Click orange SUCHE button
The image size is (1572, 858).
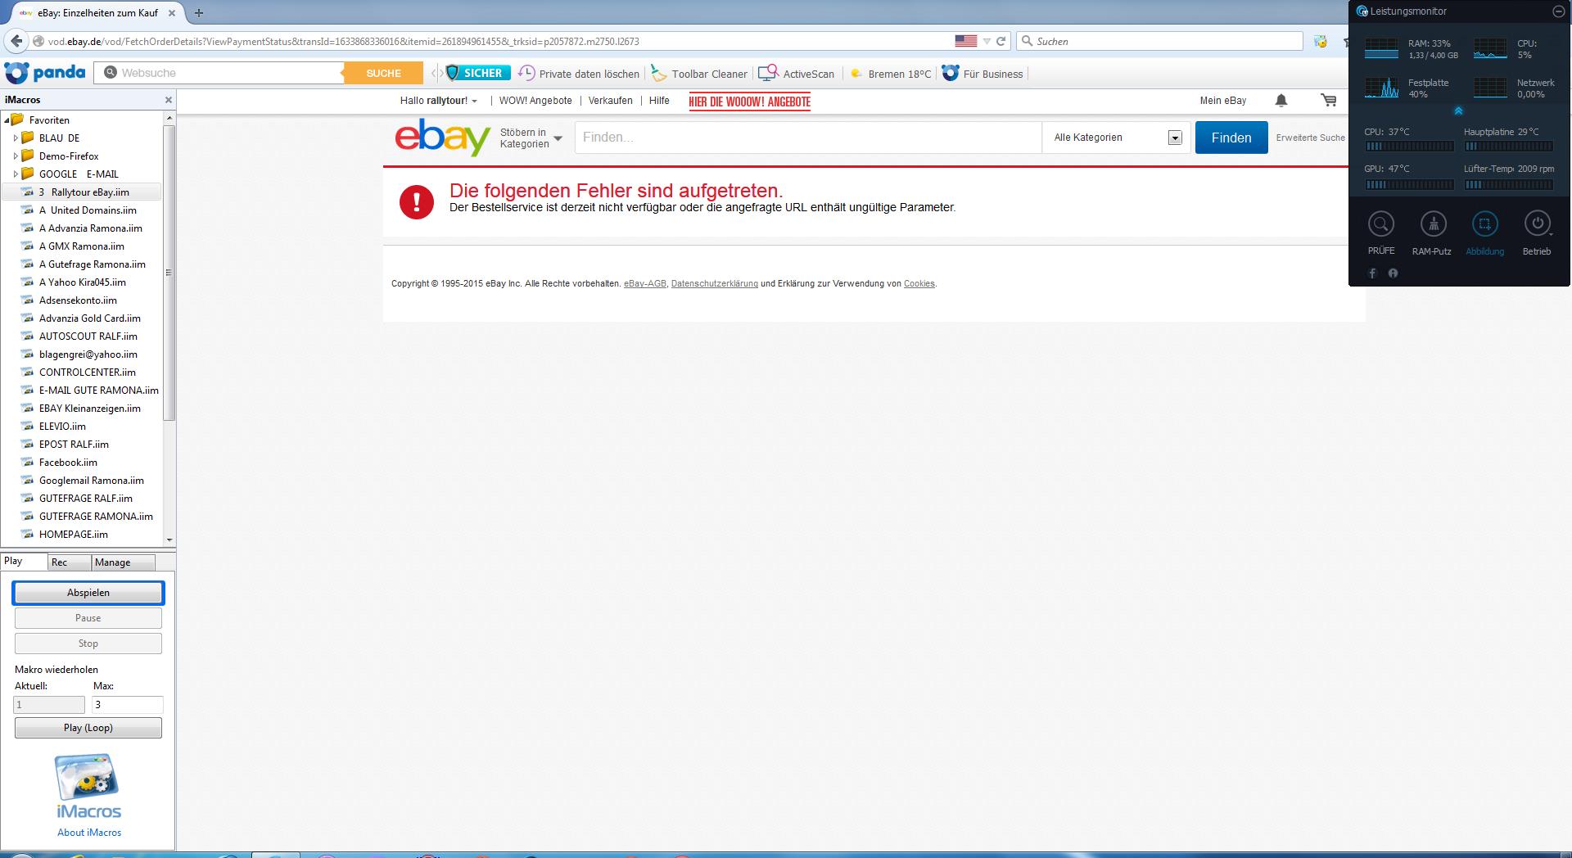[x=383, y=73]
